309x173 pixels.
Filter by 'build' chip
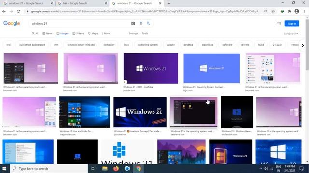point(261,45)
